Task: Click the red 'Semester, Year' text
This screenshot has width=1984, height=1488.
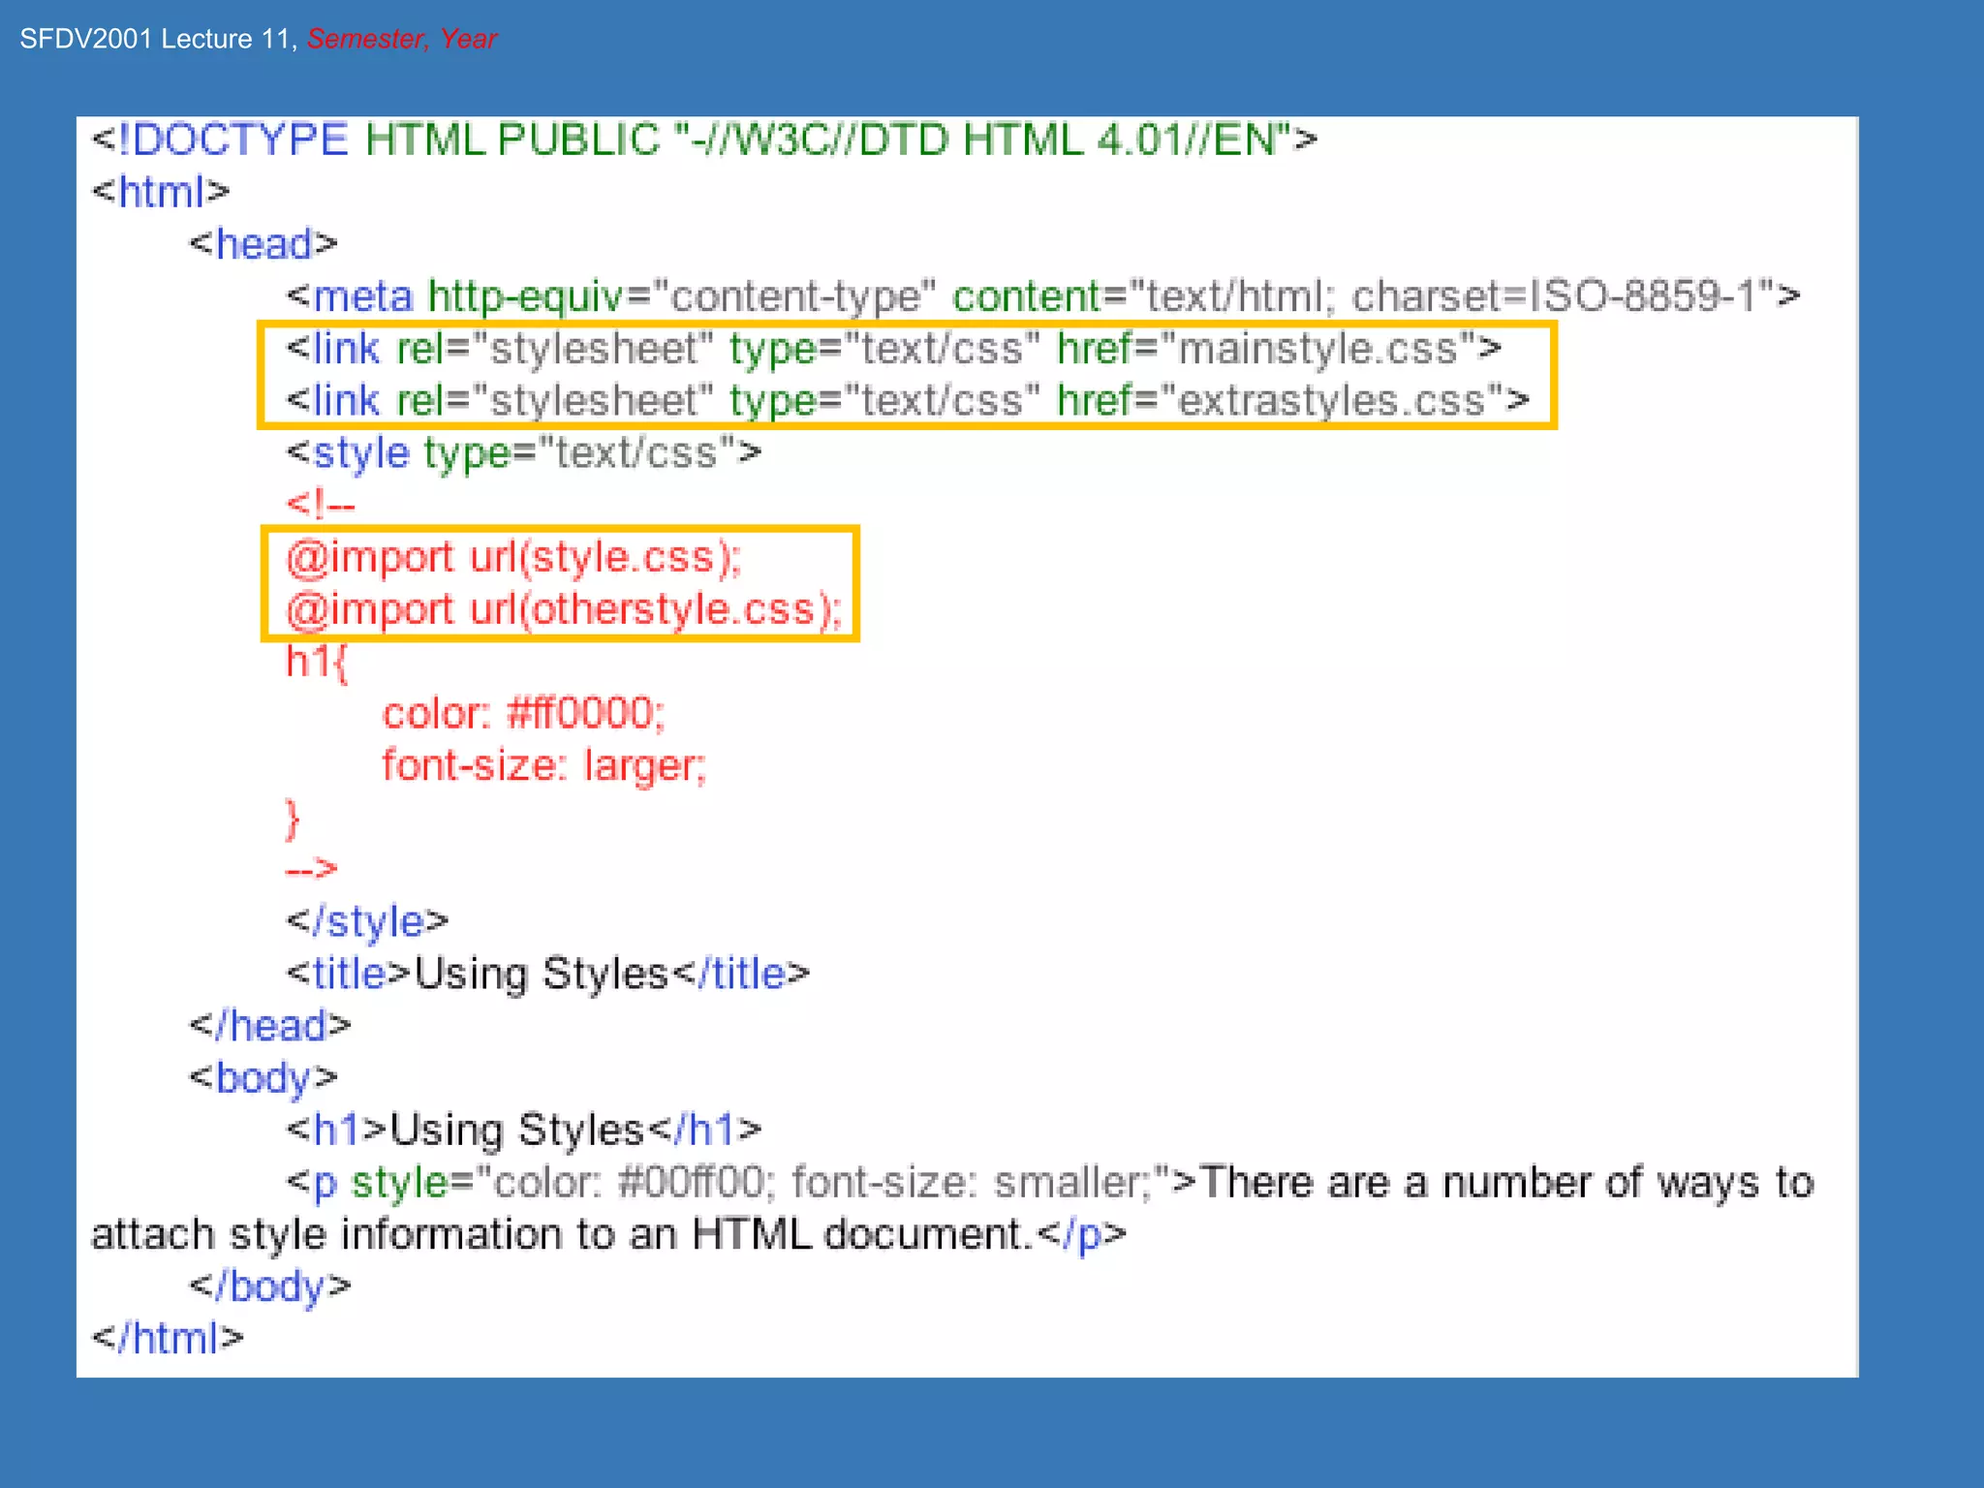Action: click(x=401, y=39)
